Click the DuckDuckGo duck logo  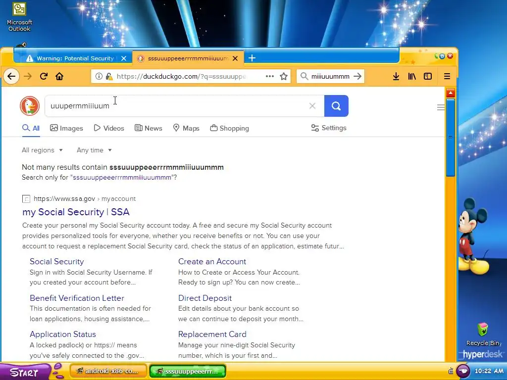point(30,106)
